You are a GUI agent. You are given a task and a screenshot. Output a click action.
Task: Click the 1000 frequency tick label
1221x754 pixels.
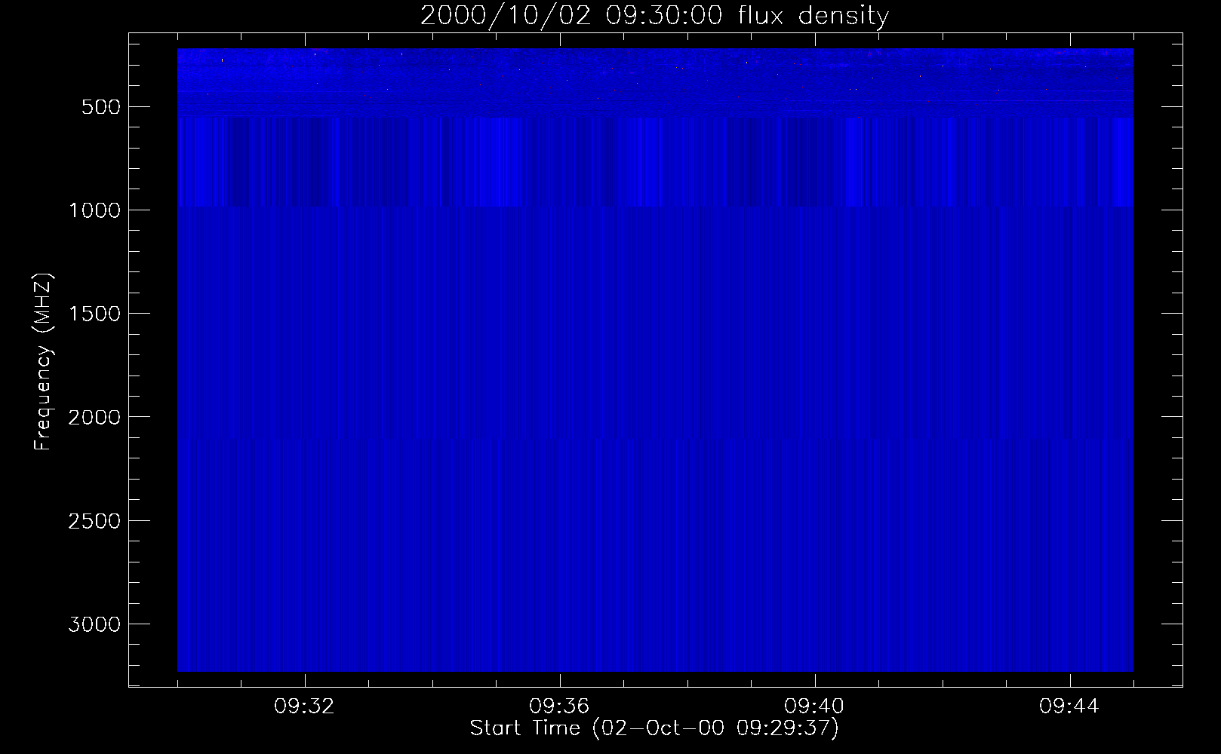[94, 210]
